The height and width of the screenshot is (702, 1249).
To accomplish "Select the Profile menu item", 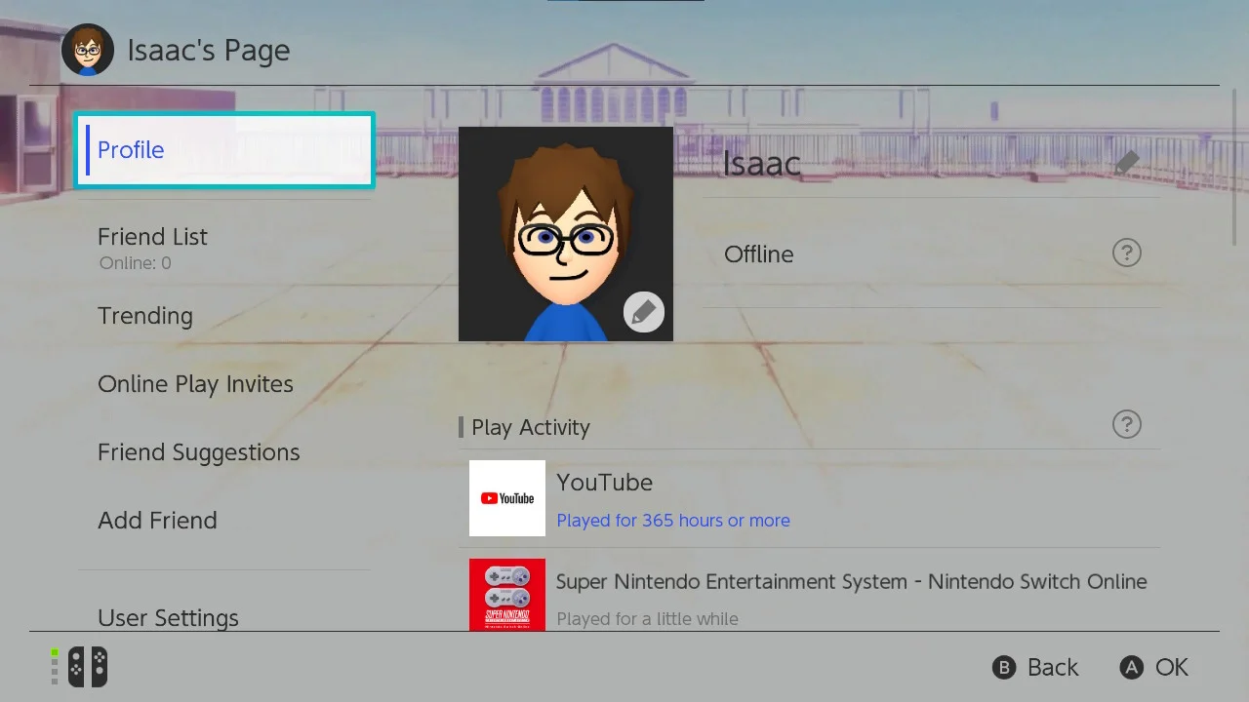I will [x=224, y=150].
